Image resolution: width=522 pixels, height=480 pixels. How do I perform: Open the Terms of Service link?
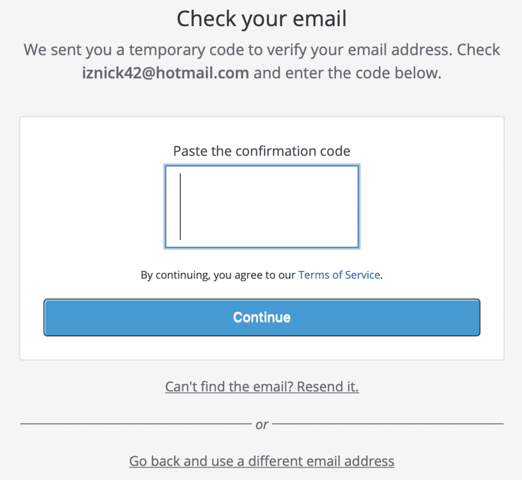tap(339, 275)
